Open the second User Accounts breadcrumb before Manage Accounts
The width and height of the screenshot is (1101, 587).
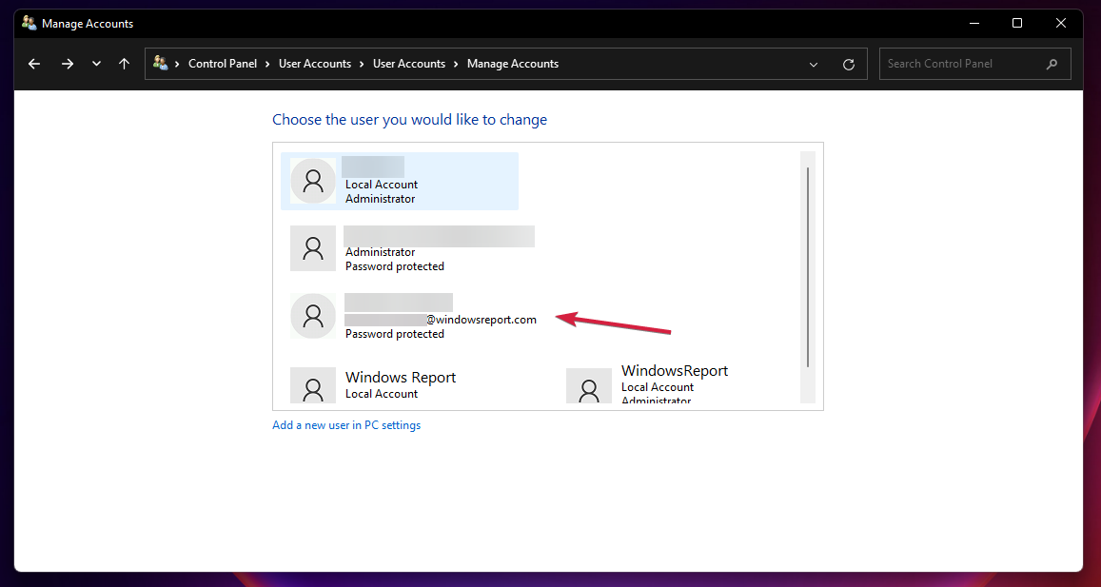tap(408, 64)
